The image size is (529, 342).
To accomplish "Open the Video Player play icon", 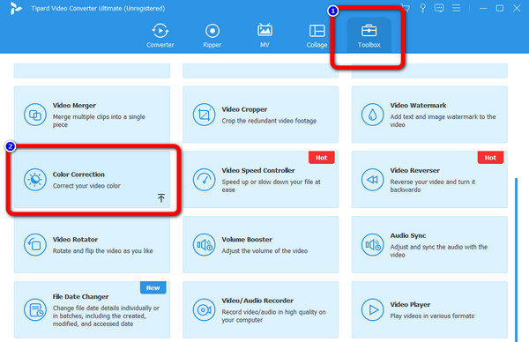I will click(372, 309).
